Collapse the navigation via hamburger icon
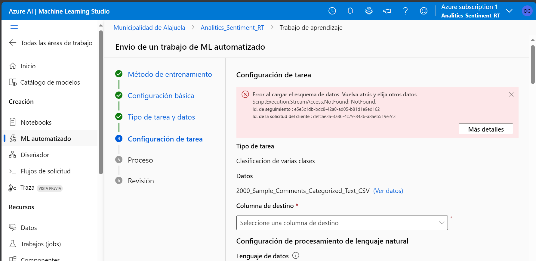Image resolution: width=536 pixels, height=261 pixels. pyautogui.click(x=14, y=27)
